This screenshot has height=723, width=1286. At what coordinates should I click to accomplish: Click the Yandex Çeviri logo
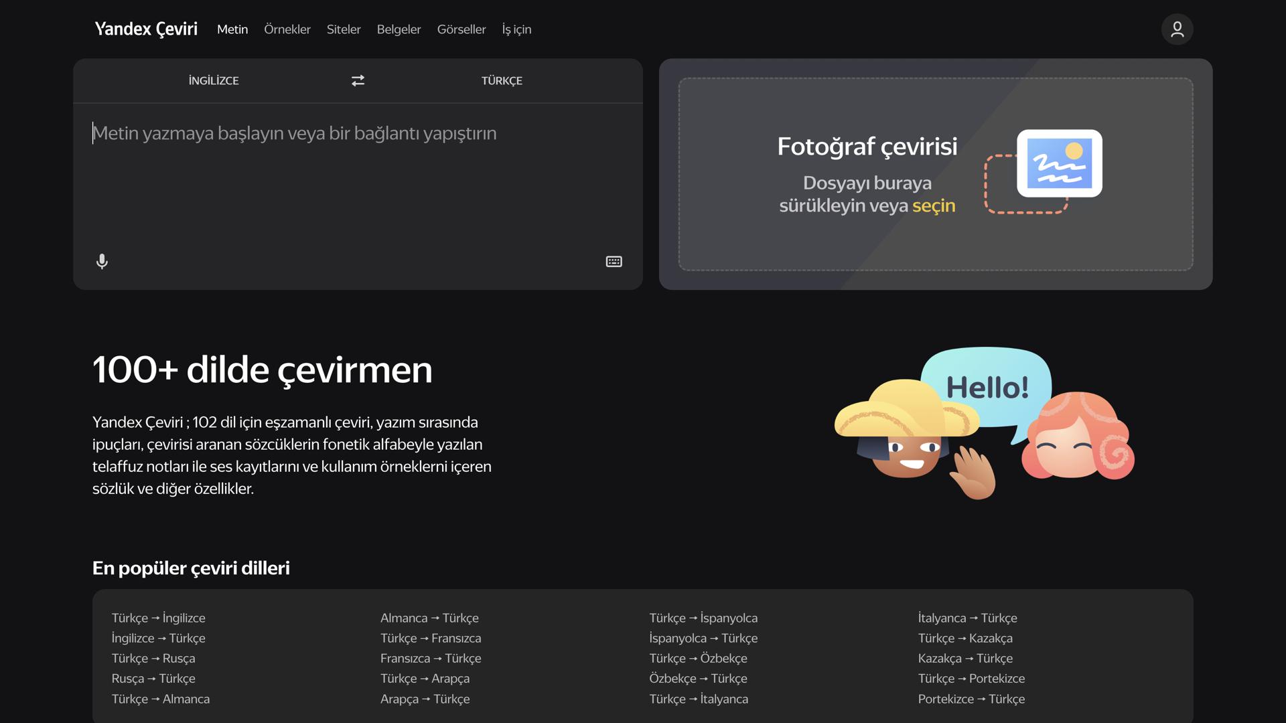coord(146,29)
